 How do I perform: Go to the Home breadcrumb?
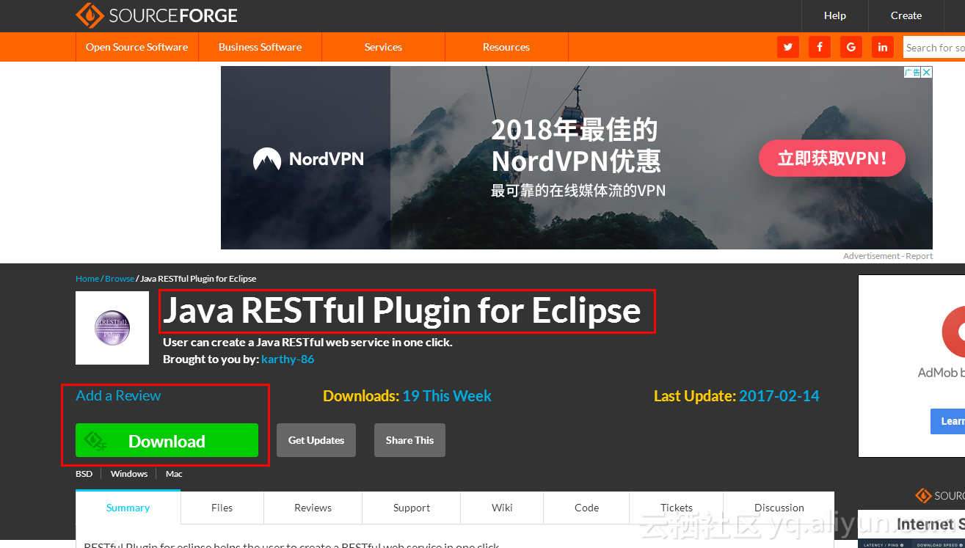[87, 279]
